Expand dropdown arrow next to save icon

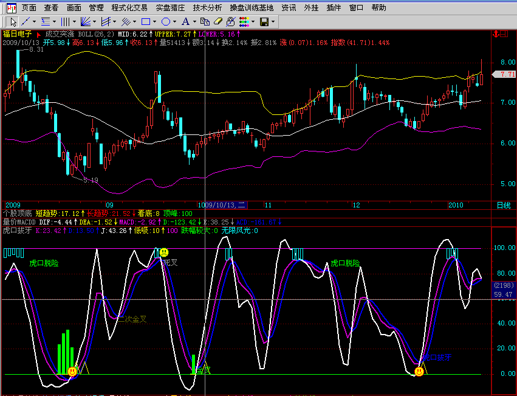[x=273, y=22]
